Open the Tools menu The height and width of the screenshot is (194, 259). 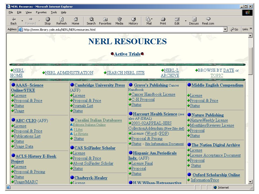click(x=54, y=12)
